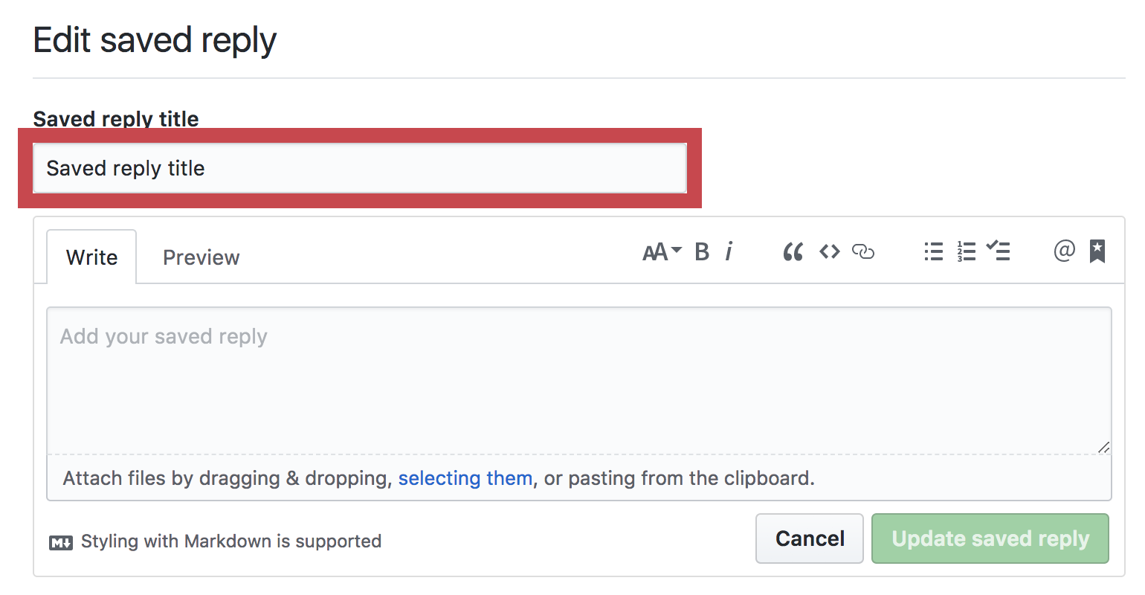Image resolution: width=1145 pixels, height=595 pixels.
Task: Click the 'Add your saved reply' text area
Action: [x=579, y=380]
